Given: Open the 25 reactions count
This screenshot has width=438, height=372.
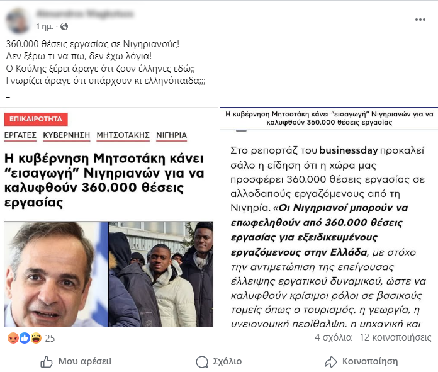Looking at the screenshot, I should [x=50, y=339].
